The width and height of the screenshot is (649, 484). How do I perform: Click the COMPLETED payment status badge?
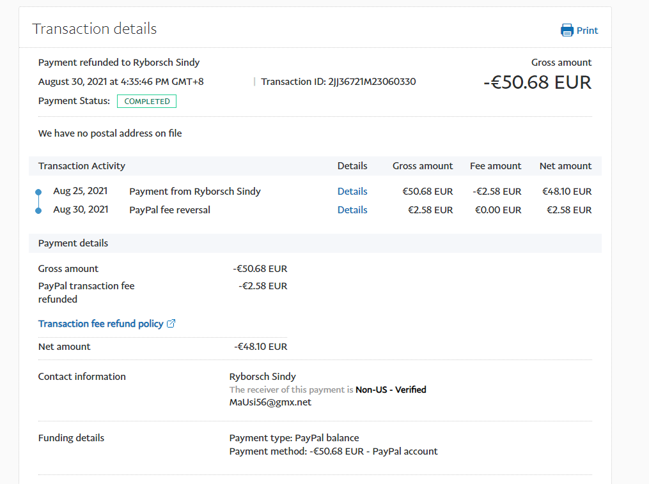(x=146, y=102)
